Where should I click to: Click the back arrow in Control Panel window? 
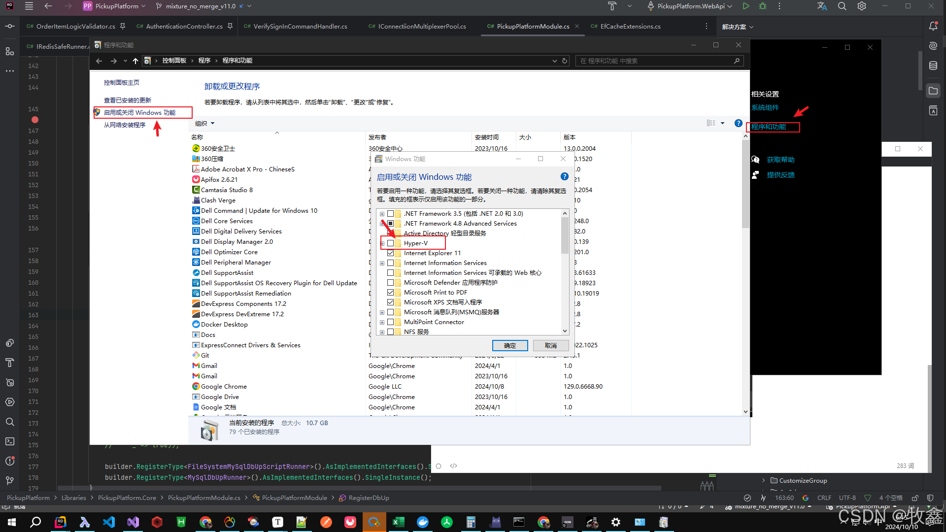(99, 61)
